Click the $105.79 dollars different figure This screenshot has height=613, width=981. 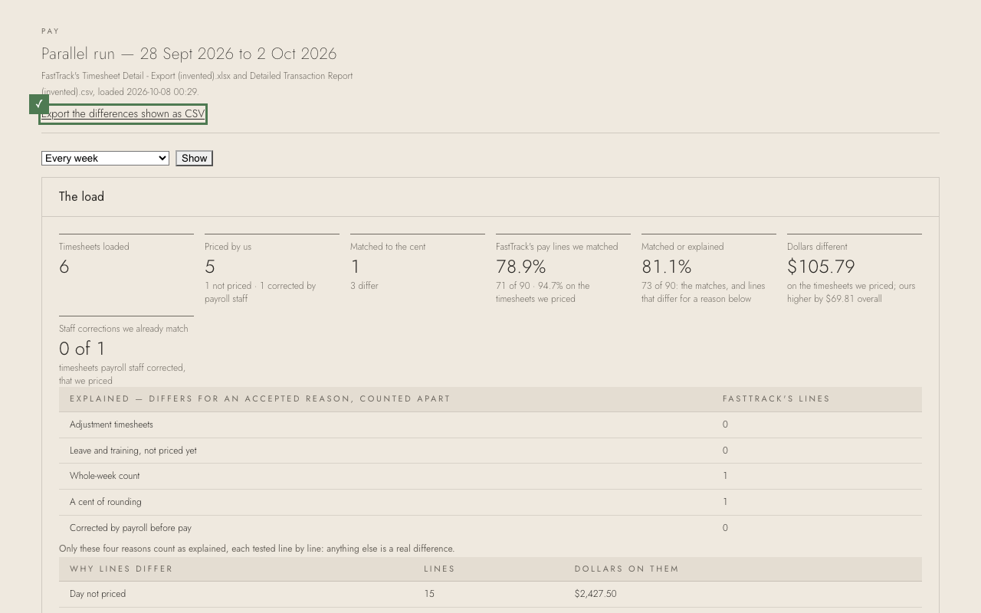click(x=821, y=267)
